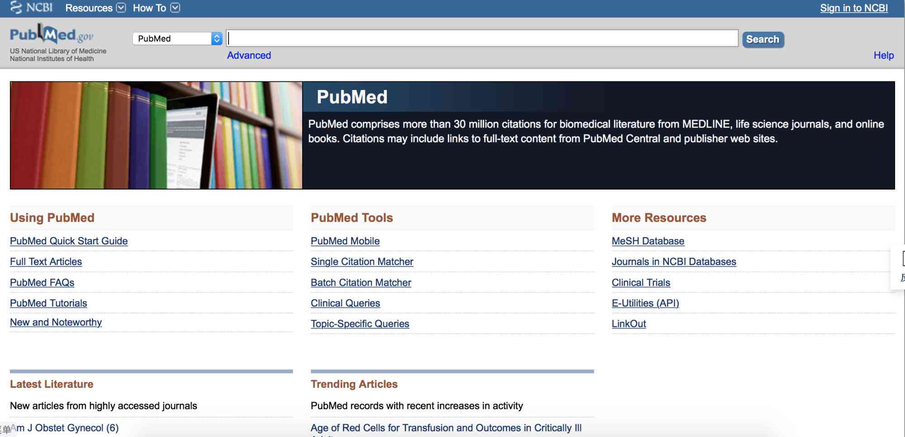Click the search query input field
This screenshot has width=905, height=437.
(482, 38)
